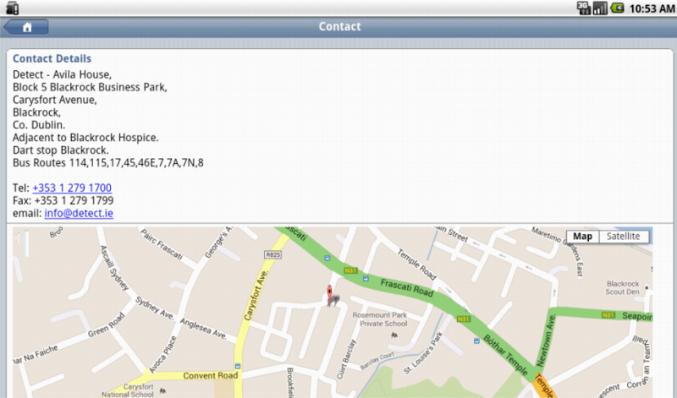Screen dimensions: 677x398
Task: Tap the Rosemount Park school icon
Action: tap(394, 335)
